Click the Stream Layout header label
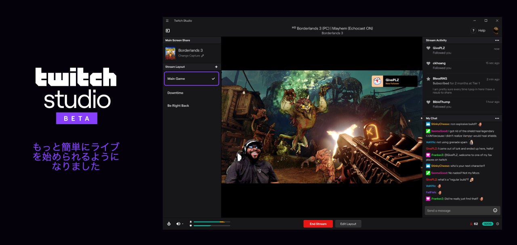517x245 pixels. tap(175, 67)
